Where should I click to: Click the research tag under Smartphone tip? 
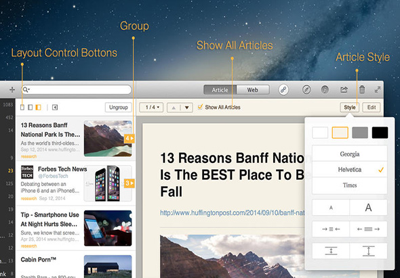28,246
